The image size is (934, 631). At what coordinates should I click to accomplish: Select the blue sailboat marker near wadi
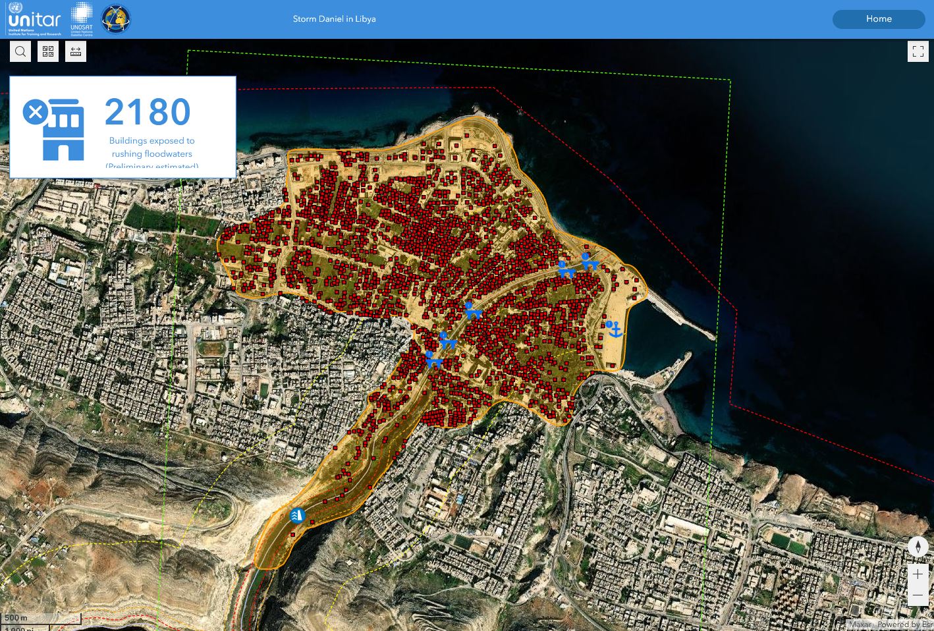coord(297,515)
